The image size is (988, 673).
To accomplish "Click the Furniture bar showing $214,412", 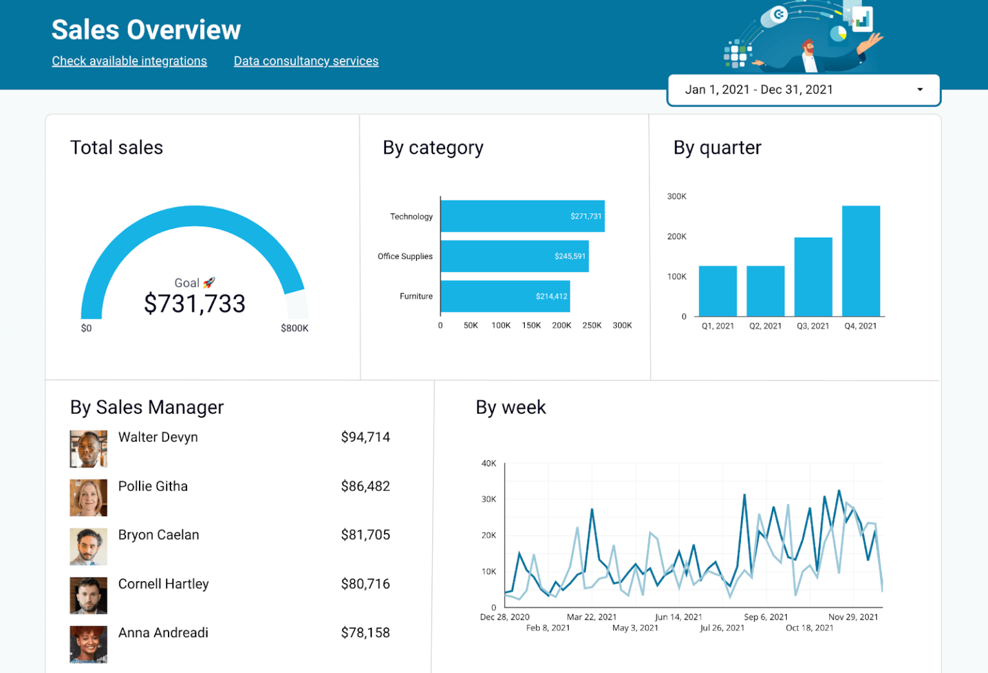I will click(505, 296).
